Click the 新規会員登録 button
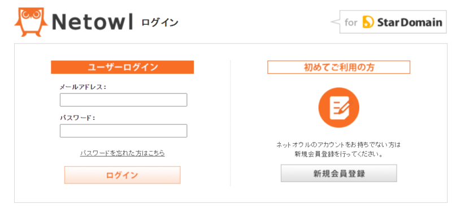 pos(338,174)
